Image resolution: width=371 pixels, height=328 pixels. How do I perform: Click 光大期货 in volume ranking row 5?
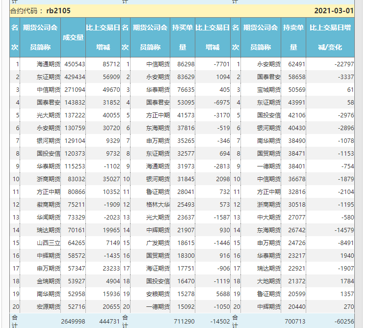49,115
